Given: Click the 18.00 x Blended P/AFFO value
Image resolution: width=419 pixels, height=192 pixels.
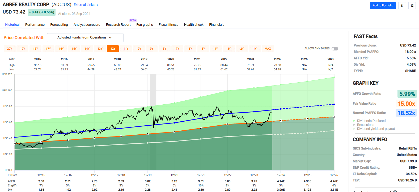Looking at the screenshot, I should pos(410,52).
